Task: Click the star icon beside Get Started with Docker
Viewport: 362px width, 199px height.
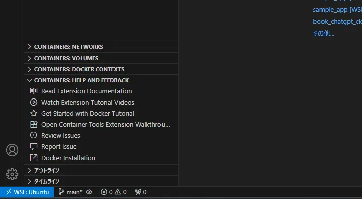Action: point(34,113)
